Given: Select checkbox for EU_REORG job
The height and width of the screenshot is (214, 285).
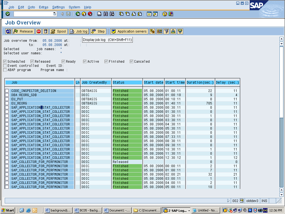Looking at the screenshot, I should click(x=7, y=103).
